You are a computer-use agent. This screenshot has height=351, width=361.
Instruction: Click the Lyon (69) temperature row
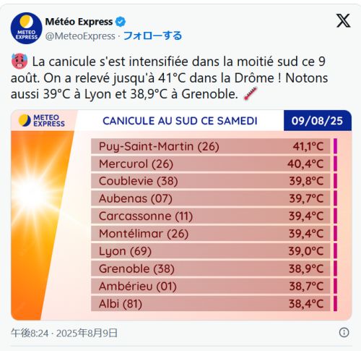pos(211,251)
